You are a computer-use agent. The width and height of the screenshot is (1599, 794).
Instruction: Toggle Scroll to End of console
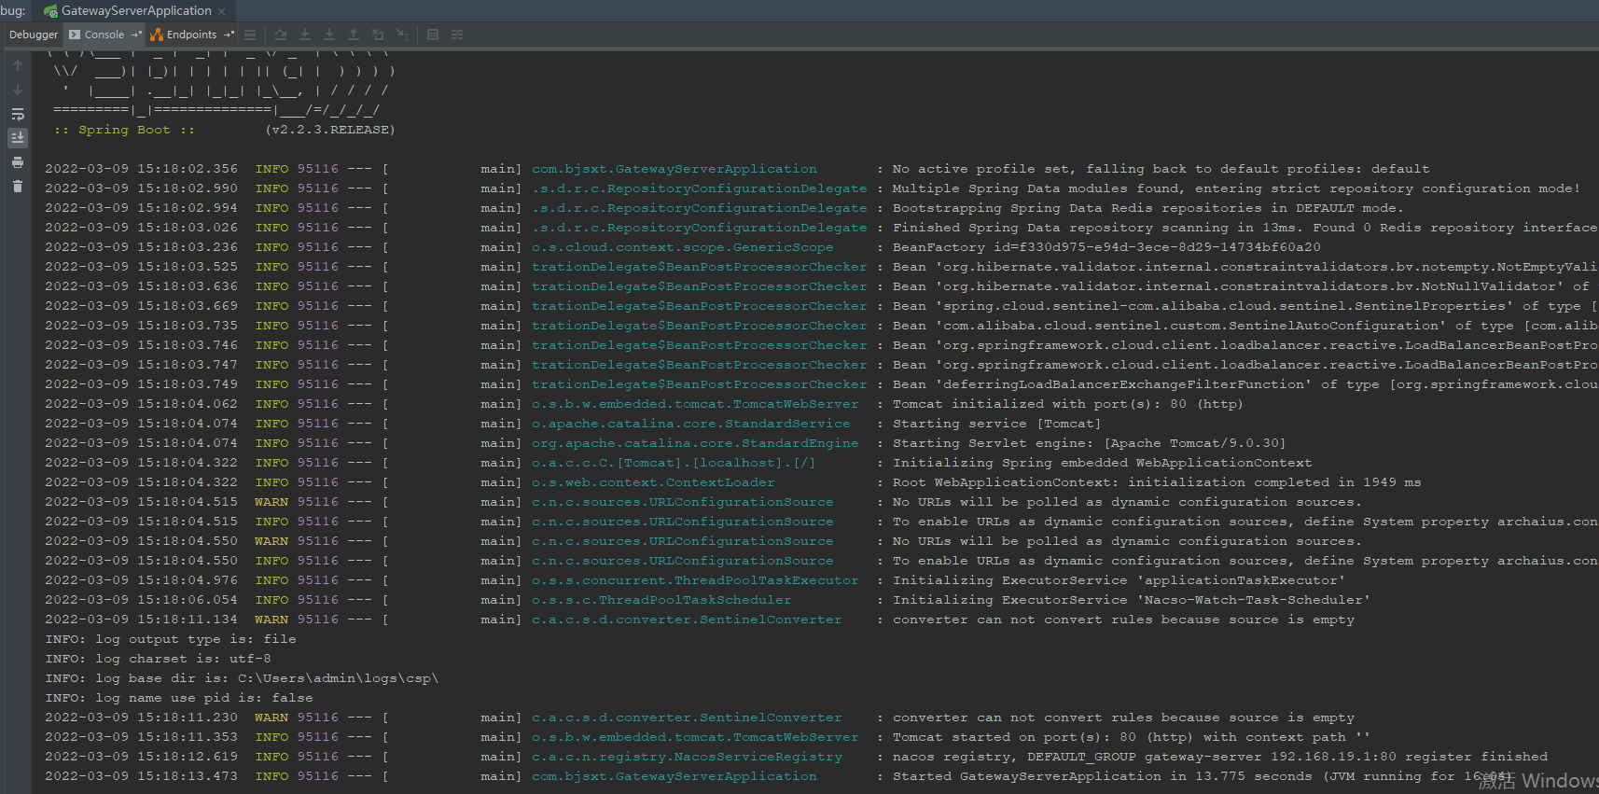18,138
